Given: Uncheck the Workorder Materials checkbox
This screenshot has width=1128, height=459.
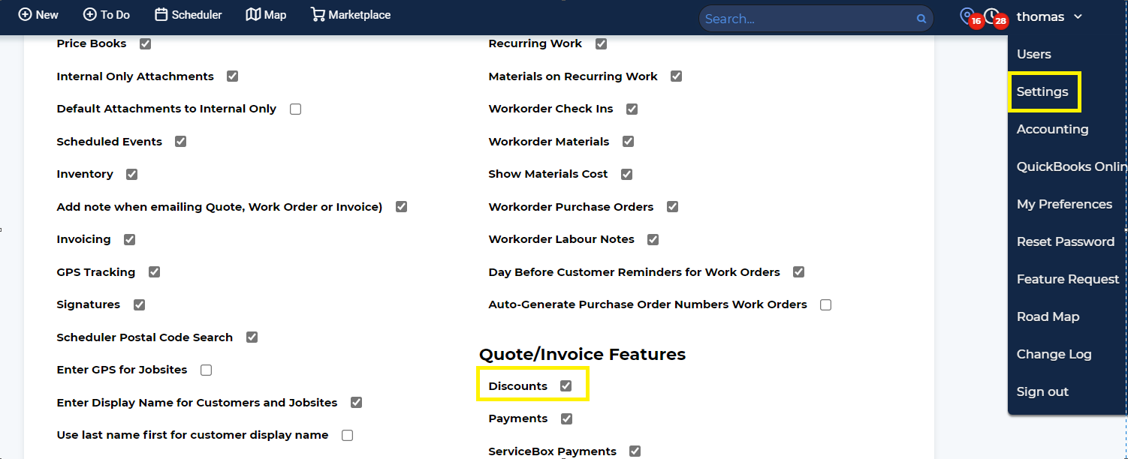Looking at the screenshot, I should pyautogui.click(x=628, y=141).
